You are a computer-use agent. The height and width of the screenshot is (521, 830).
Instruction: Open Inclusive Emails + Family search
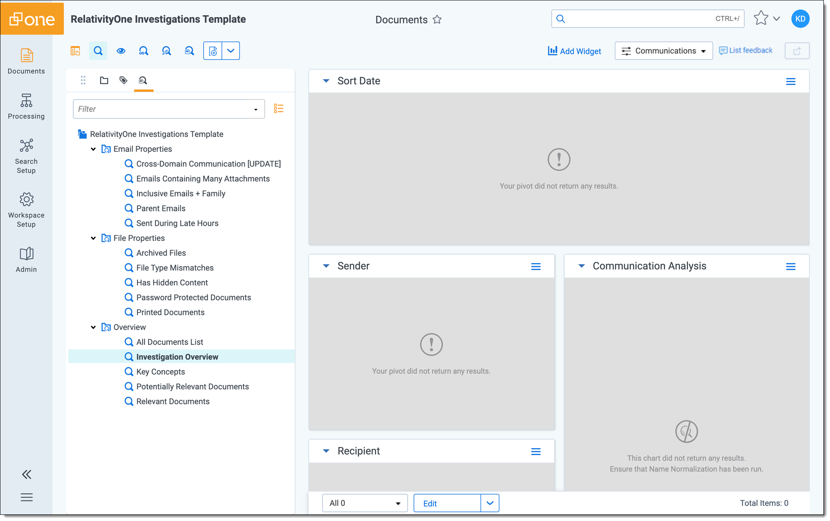click(x=181, y=194)
